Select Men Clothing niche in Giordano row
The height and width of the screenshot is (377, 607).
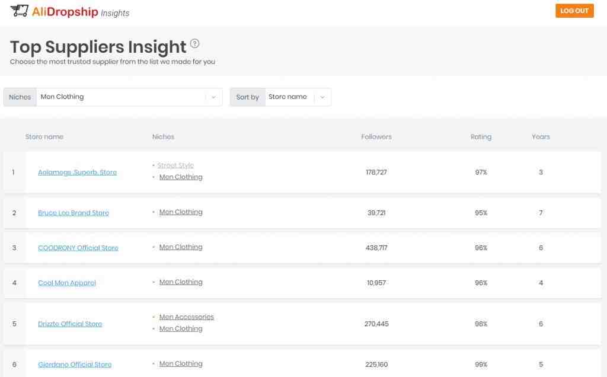pos(181,364)
